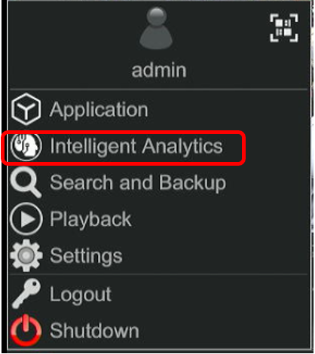Viewport: 315px width, 354px height.
Task: Click the admin user avatar silhouette
Action: [x=156, y=28]
